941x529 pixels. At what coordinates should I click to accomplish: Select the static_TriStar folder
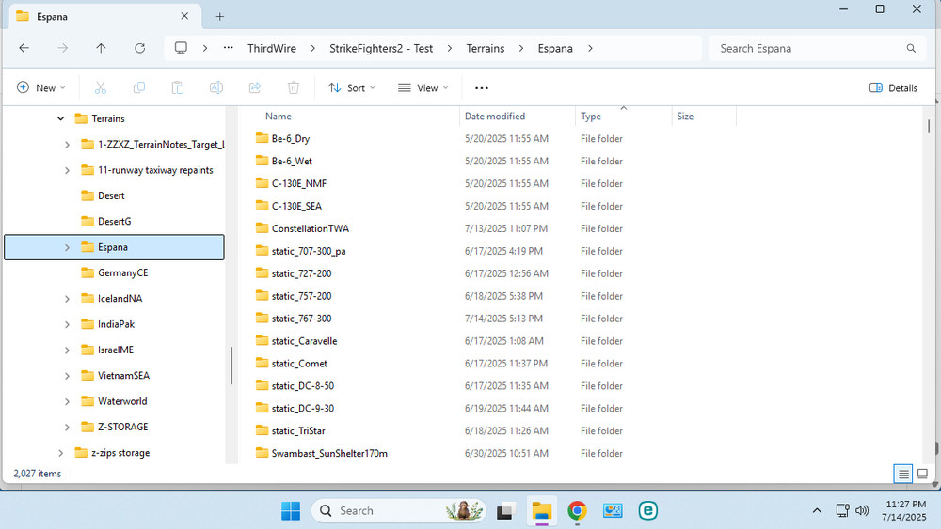pyautogui.click(x=298, y=430)
